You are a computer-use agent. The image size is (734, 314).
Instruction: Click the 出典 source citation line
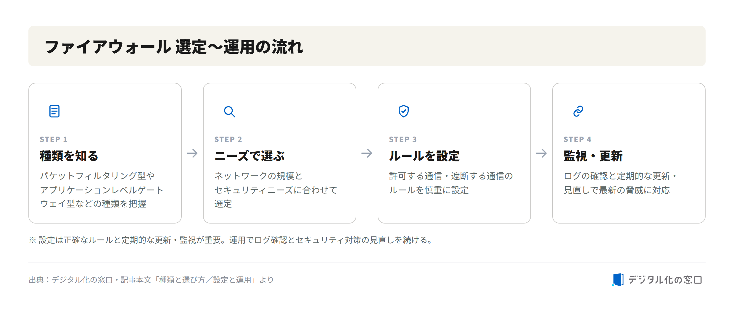click(151, 280)
